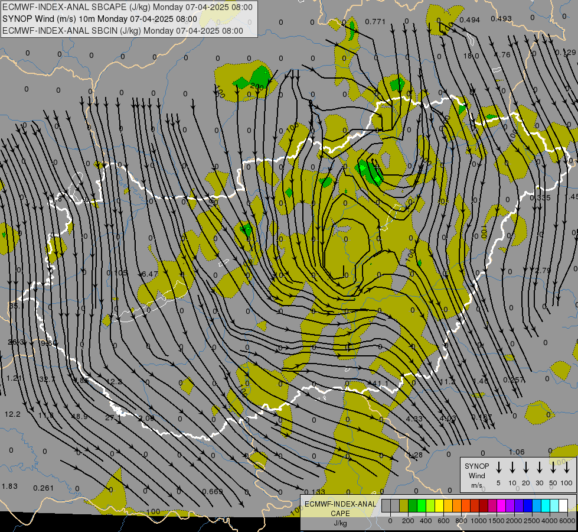Click the 2000 tick label in CAPE legend
The image size is (578, 532).
[514, 521]
